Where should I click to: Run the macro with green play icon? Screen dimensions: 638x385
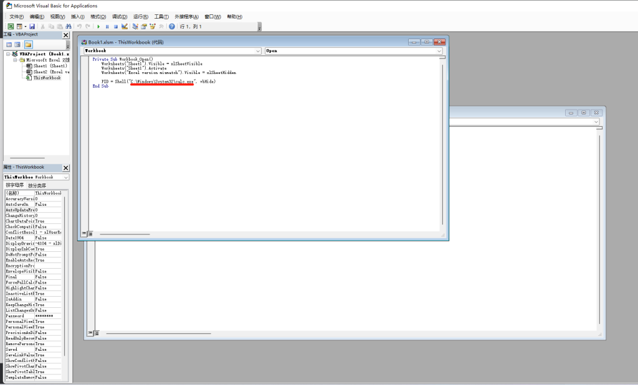(98, 26)
